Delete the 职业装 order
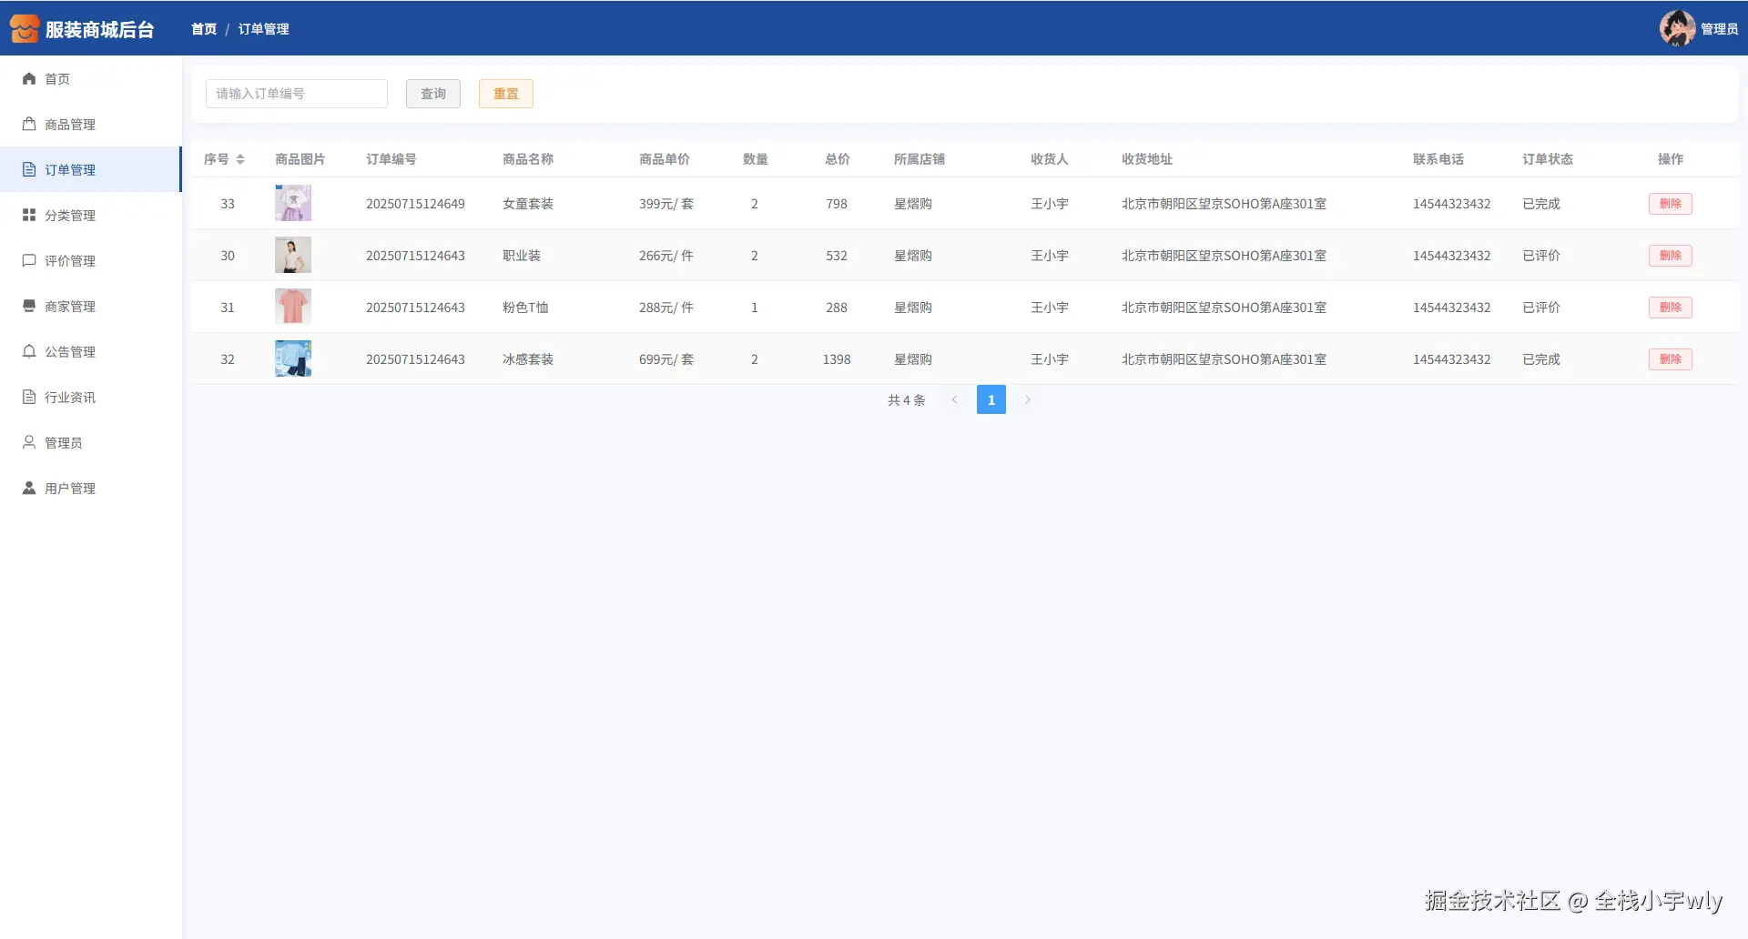 (x=1670, y=256)
